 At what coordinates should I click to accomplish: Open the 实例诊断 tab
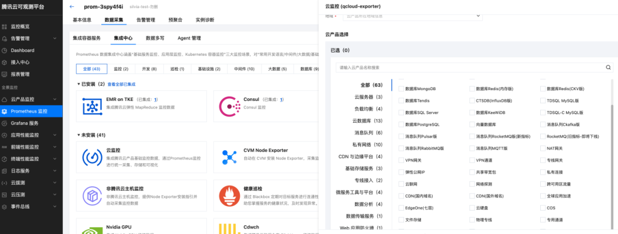pyautogui.click(x=205, y=19)
